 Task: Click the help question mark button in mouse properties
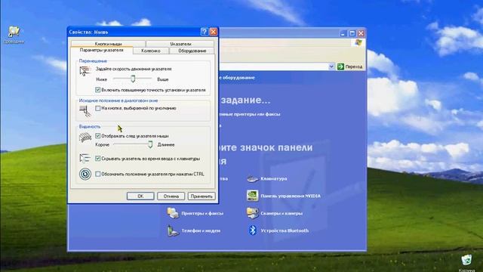click(x=204, y=32)
